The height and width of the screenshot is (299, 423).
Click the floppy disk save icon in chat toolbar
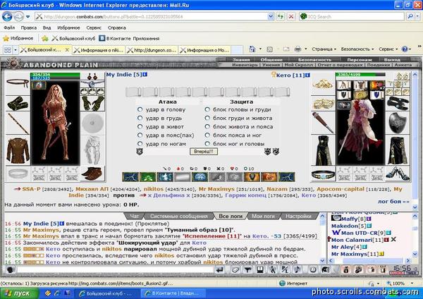(x=260, y=269)
